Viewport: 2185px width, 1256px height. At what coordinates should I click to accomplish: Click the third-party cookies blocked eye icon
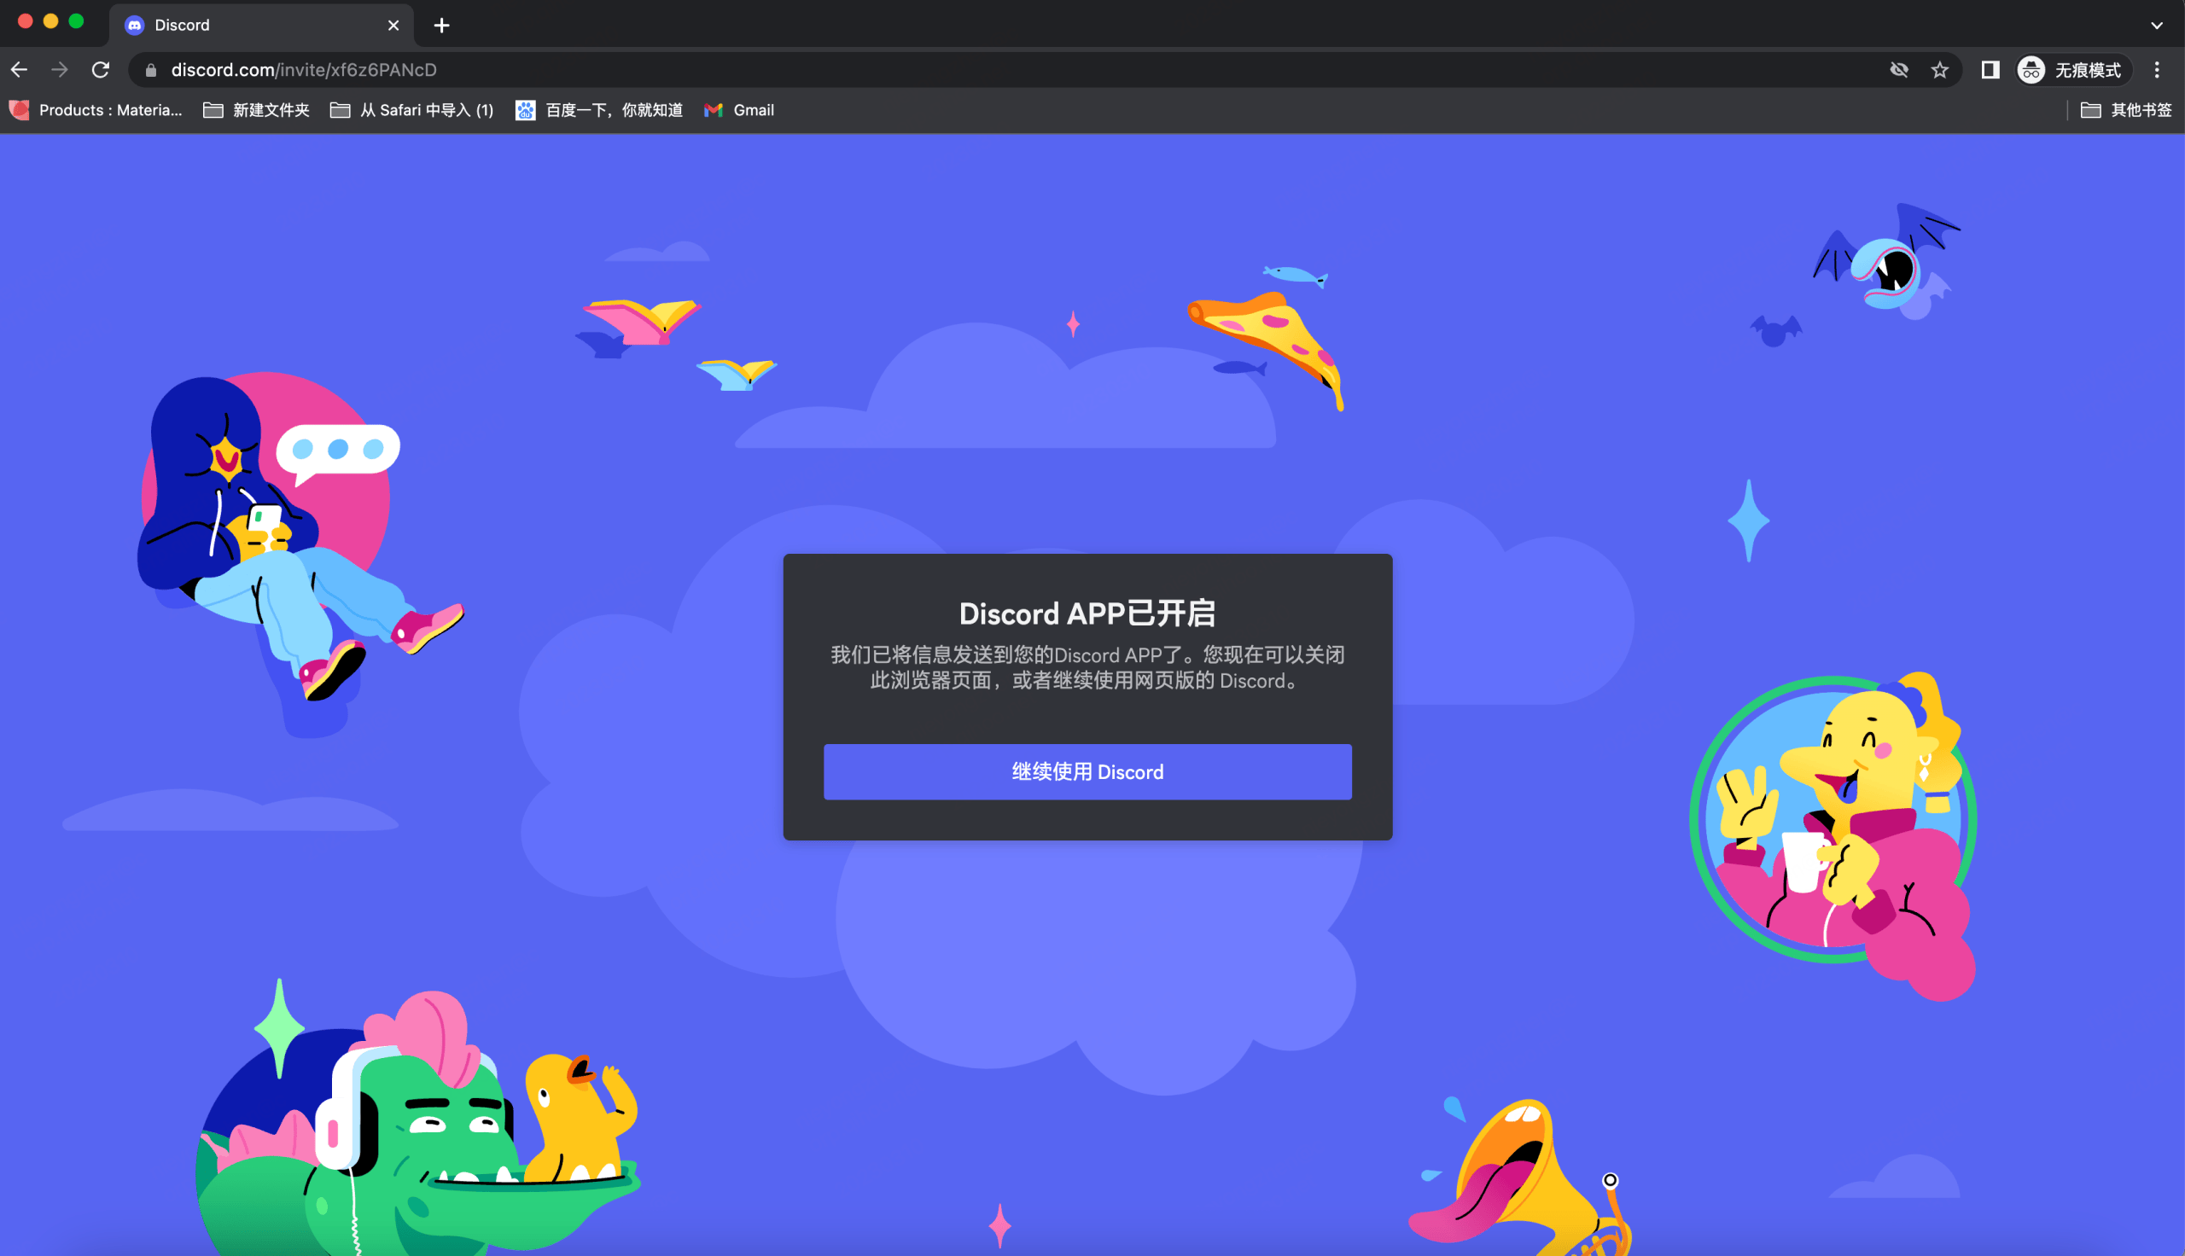pos(1898,70)
